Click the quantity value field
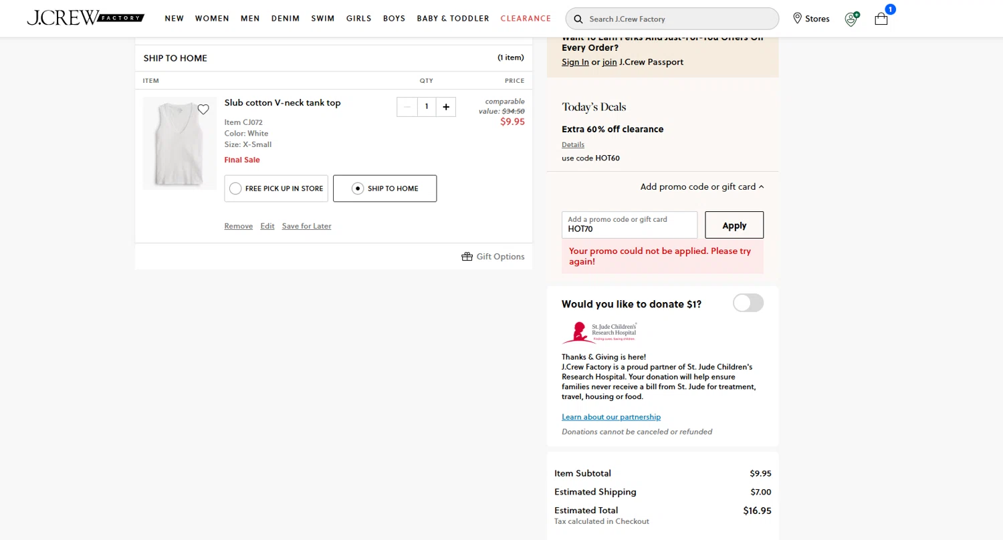The image size is (1003, 540). point(427,107)
